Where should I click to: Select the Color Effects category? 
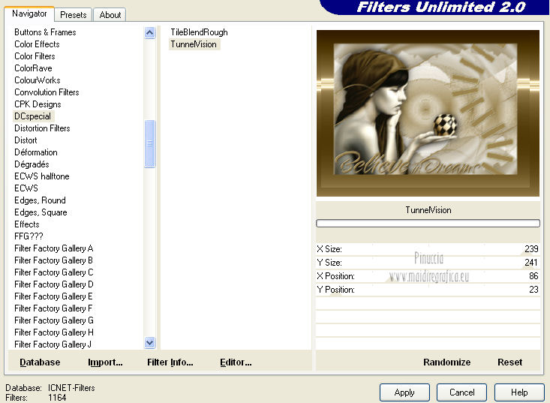pos(37,44)
